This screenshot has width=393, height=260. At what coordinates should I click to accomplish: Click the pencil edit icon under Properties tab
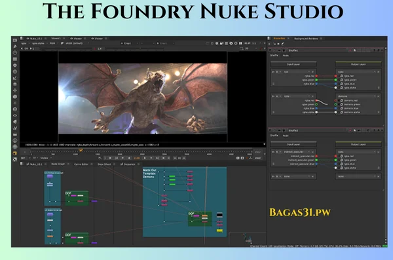283,44
